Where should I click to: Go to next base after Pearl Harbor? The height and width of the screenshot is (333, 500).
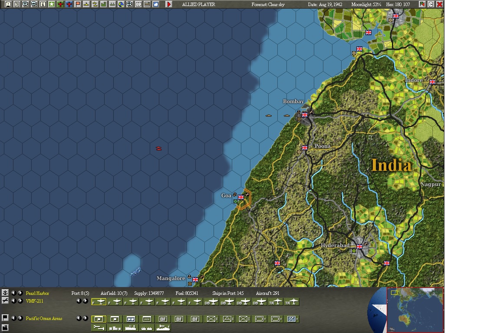[20, 293]
